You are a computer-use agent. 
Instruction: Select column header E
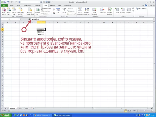pos(41,22)
